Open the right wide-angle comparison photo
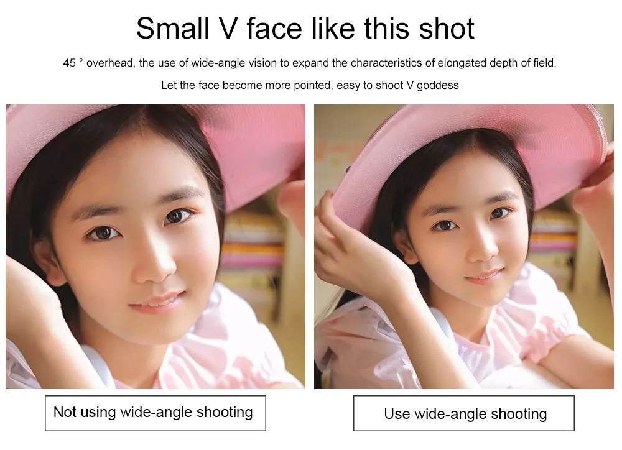 click(464, 246)
